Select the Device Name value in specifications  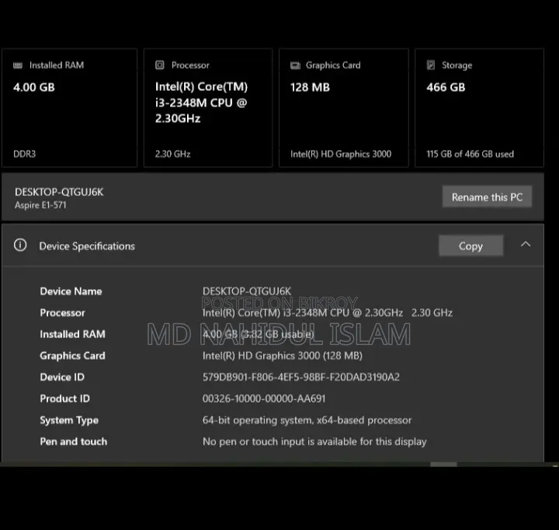[x=247, y=291]
